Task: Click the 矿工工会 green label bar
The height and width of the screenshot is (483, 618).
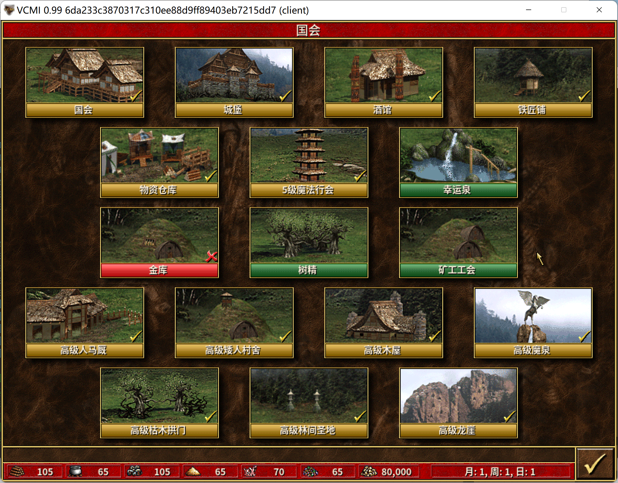Action: click(x=458, y=270)
